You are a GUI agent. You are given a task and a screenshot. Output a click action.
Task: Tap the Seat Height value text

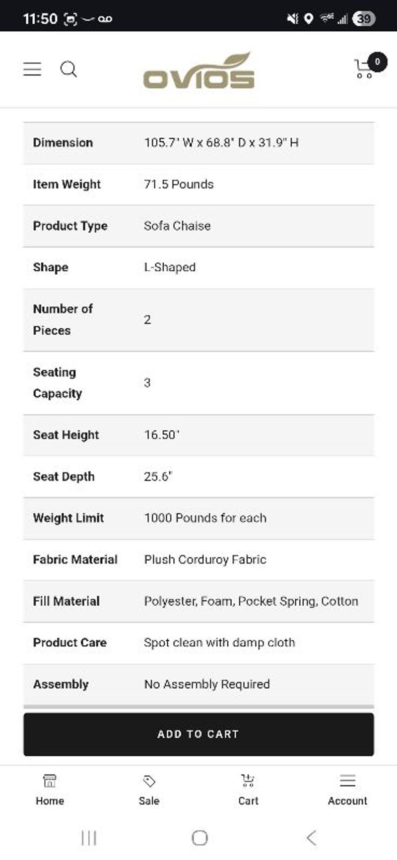coord(162,434)
